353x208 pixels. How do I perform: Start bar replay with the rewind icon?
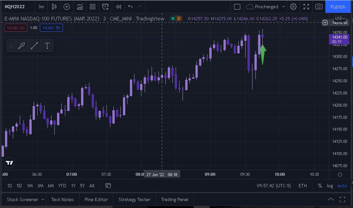[118, 7]
